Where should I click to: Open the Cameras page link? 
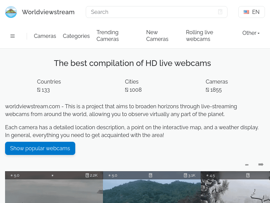(45, 36)
